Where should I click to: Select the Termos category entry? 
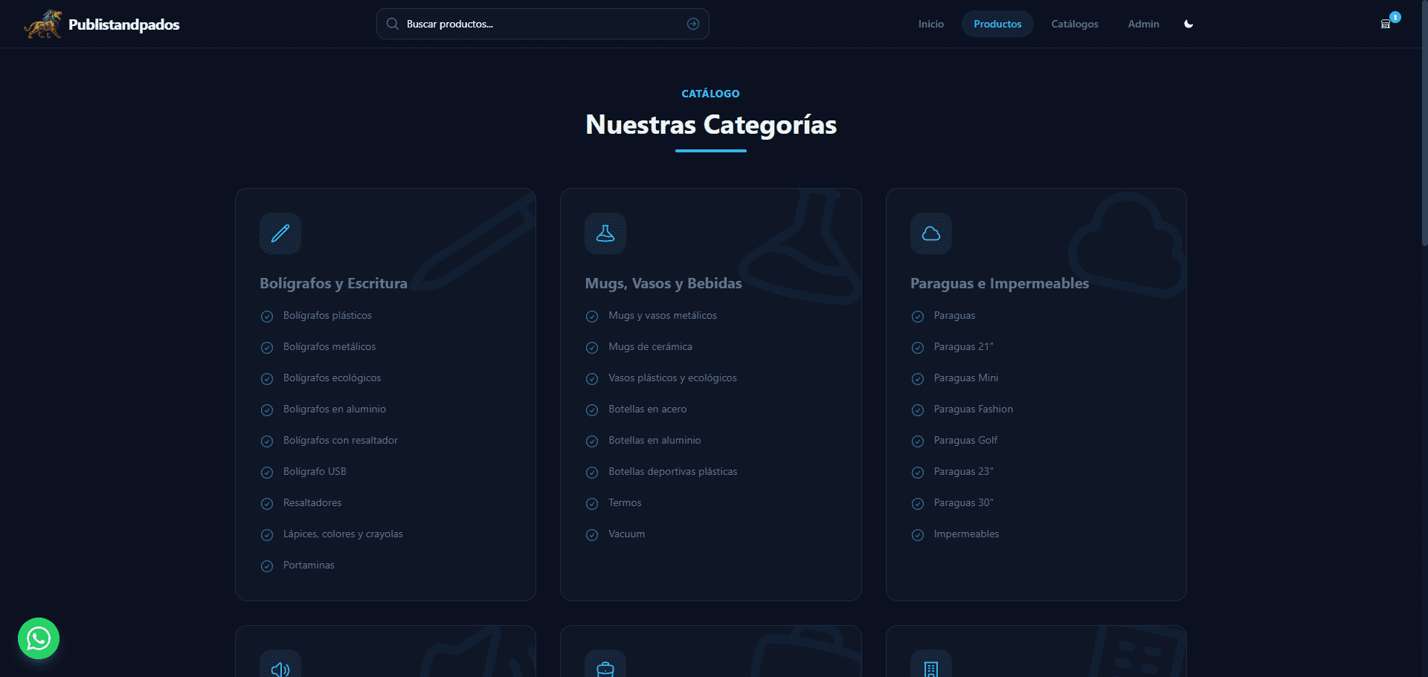coord(624,502)
